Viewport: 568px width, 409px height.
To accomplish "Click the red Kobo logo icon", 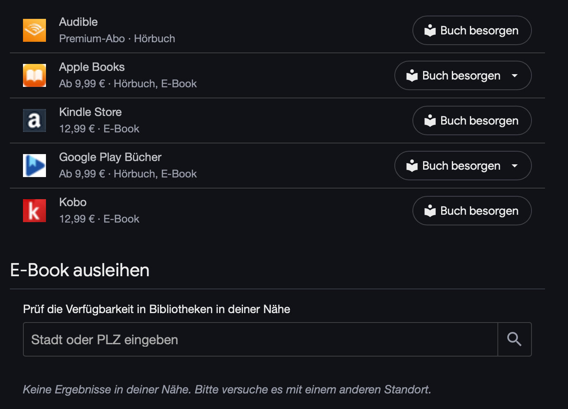I will coord(34,211).
